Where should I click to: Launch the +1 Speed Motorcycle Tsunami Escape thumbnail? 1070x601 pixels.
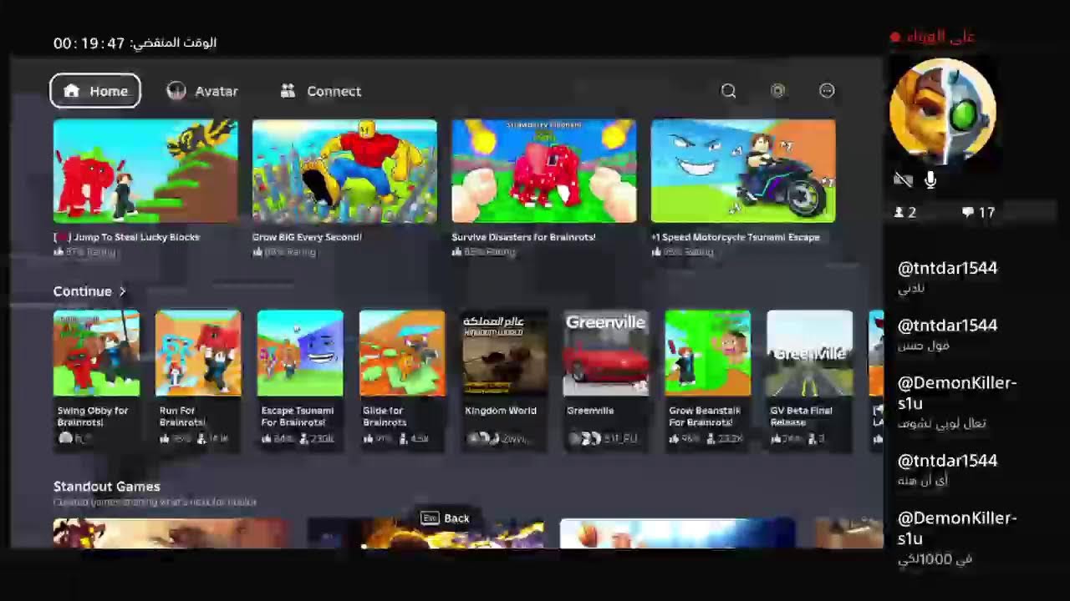coord(743,171)
